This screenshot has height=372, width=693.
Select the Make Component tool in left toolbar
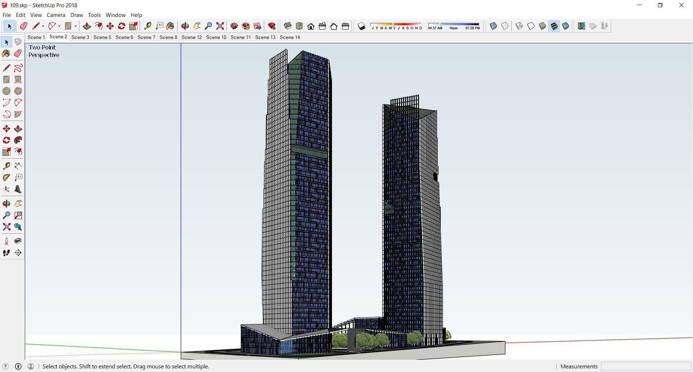click(x=18, y=42)
